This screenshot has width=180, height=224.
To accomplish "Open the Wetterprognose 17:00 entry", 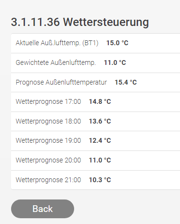I will 95,102.
